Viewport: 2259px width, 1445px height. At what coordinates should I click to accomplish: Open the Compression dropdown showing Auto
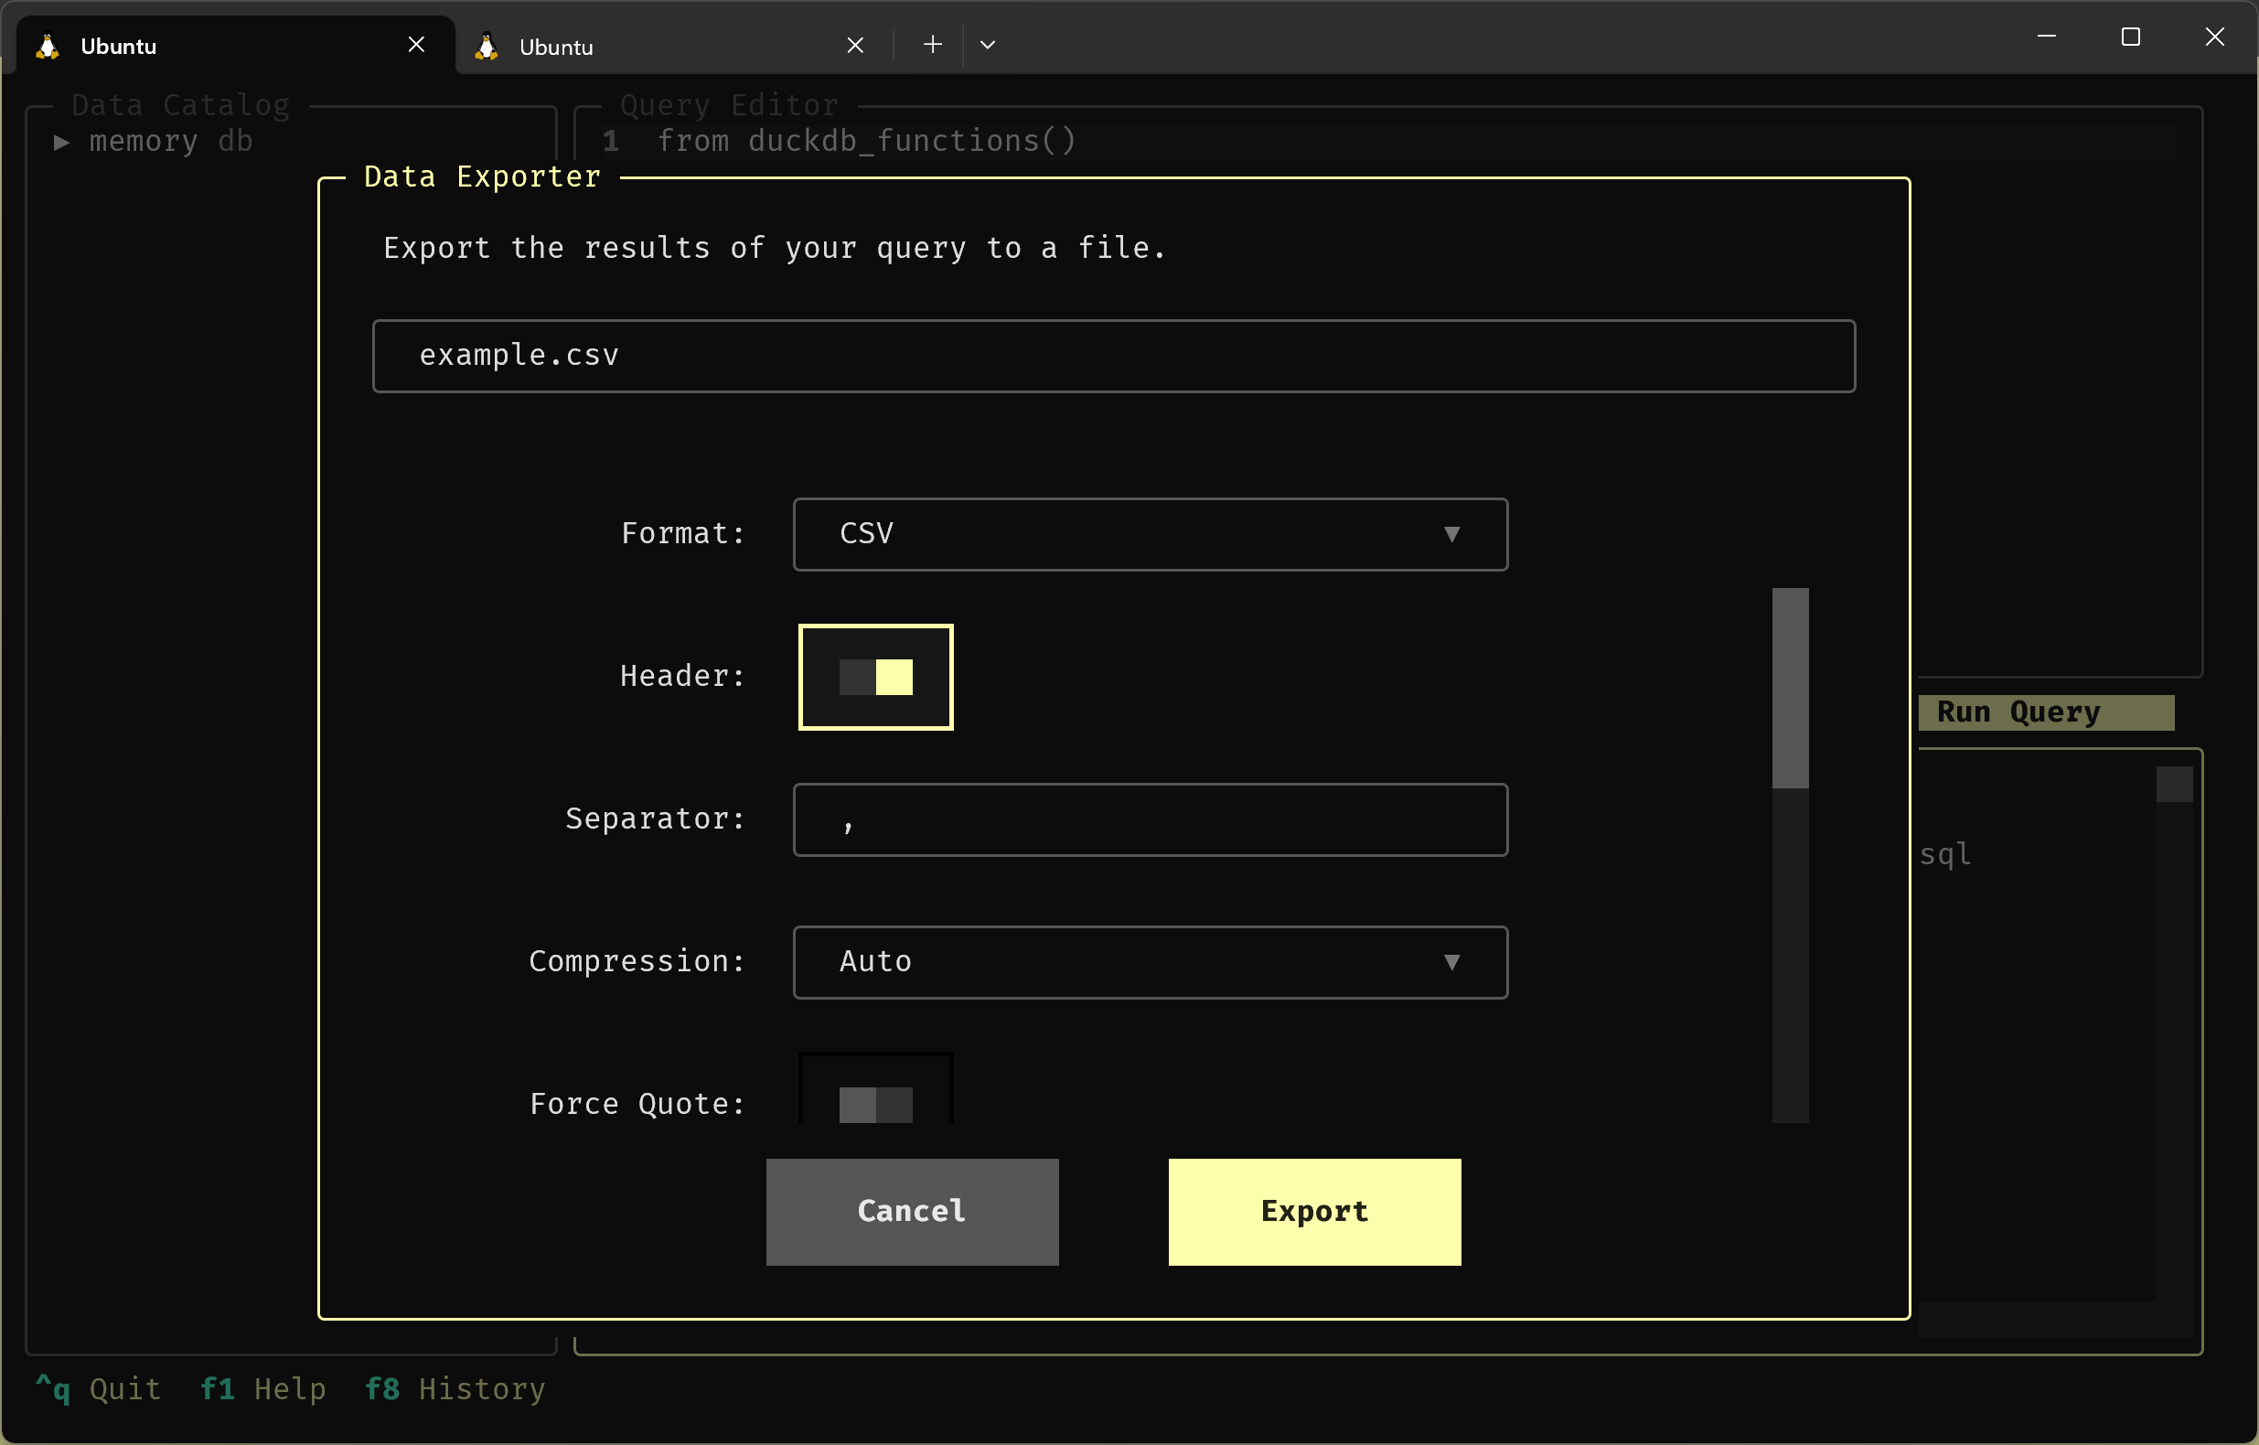pyautogui.click(x=1150, y=962)
